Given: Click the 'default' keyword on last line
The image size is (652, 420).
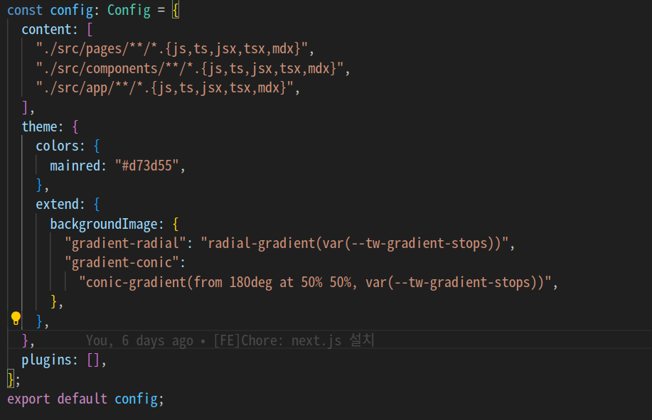Looking at the screenshot, I should [x=82, y=399].
